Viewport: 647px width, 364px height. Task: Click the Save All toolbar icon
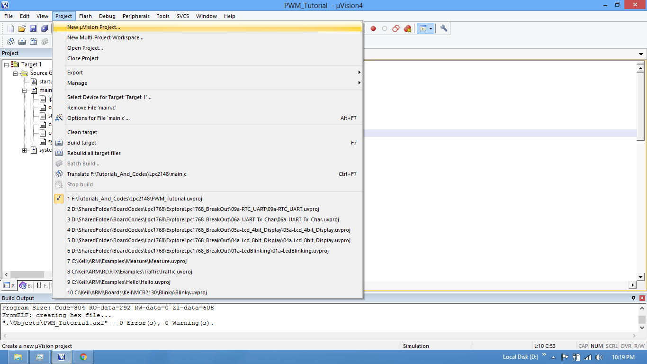pos(45,28)
